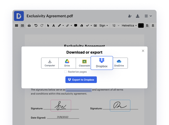Select the checkmark stamp tool
The width and height of the screenshot is (169, 125).
pos(87,26)
